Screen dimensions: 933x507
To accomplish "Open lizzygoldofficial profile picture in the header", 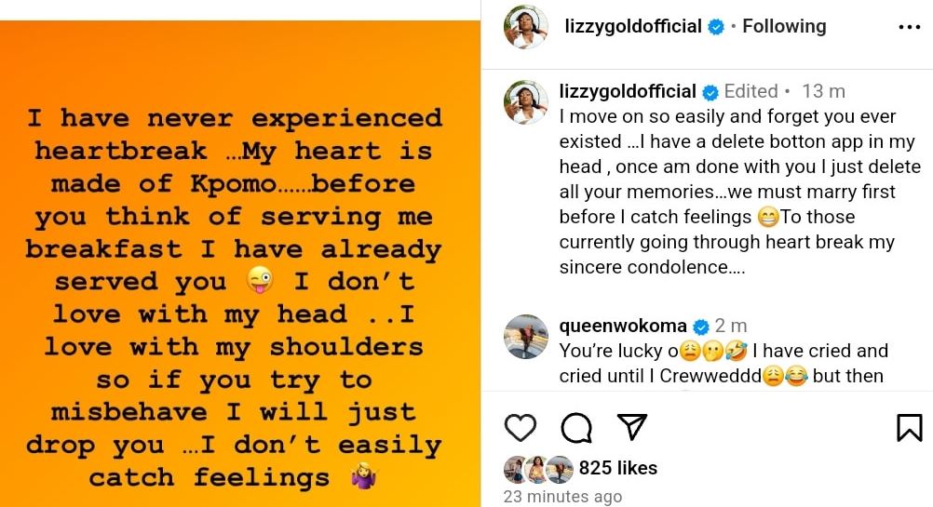I will coord(525,27).
